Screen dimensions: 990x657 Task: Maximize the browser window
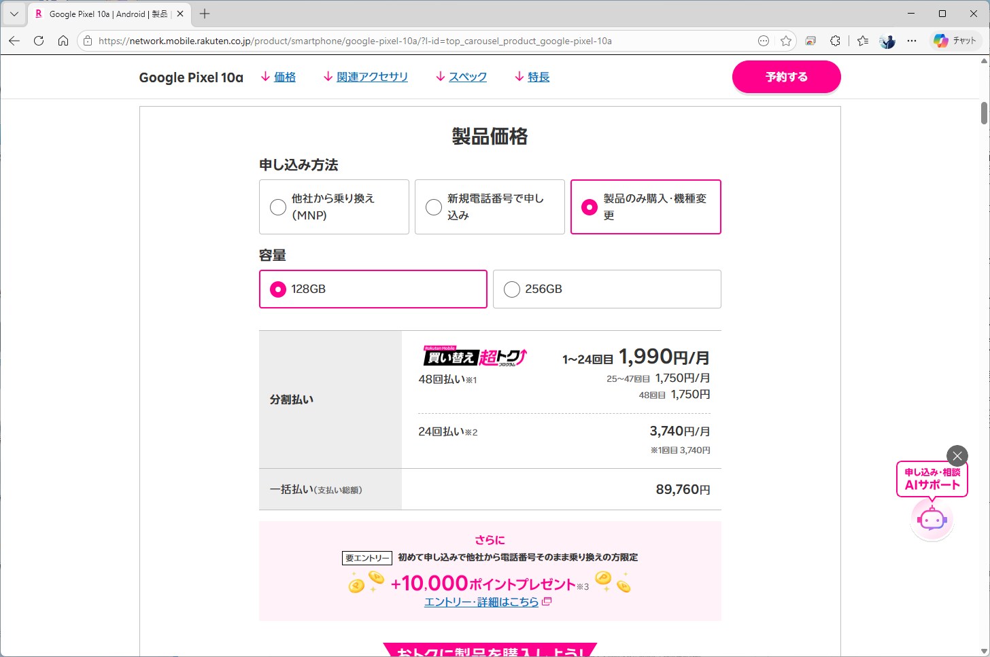pos(942,14)
